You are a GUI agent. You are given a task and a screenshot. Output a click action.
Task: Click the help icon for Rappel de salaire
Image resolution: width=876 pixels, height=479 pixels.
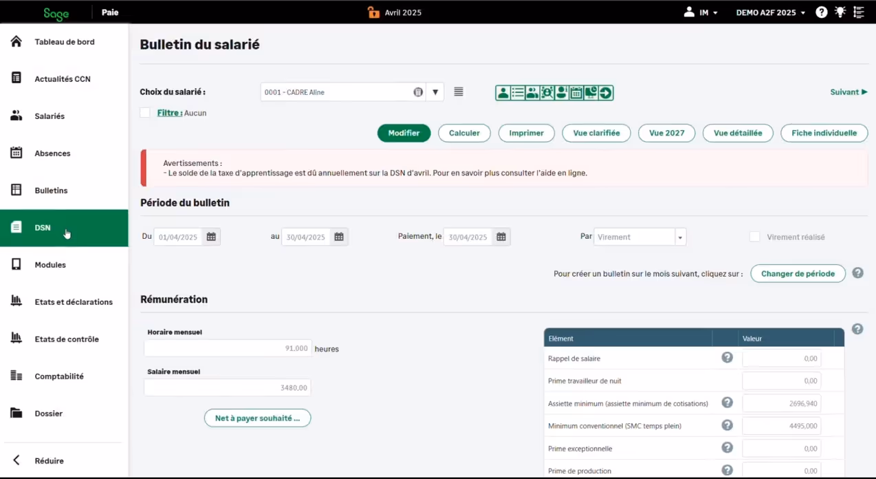pyautogui.click(x=727, y=358)
